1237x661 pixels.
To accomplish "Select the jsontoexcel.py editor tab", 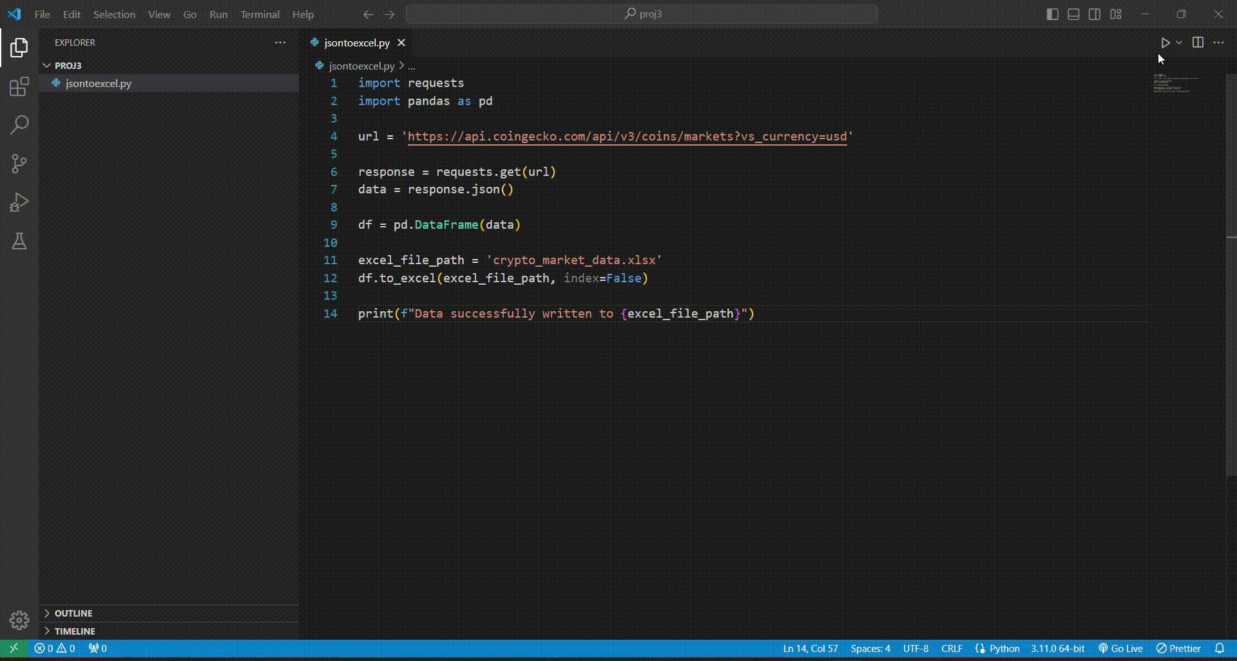I will click(357, 43).
